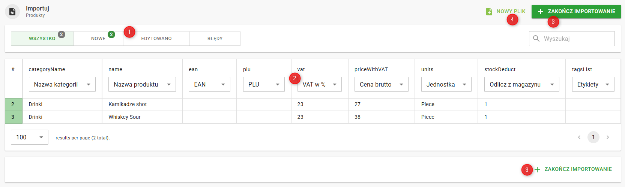Switch to the Nowe tab
This screenshot has width=625, height=187.
click(98, 39)
